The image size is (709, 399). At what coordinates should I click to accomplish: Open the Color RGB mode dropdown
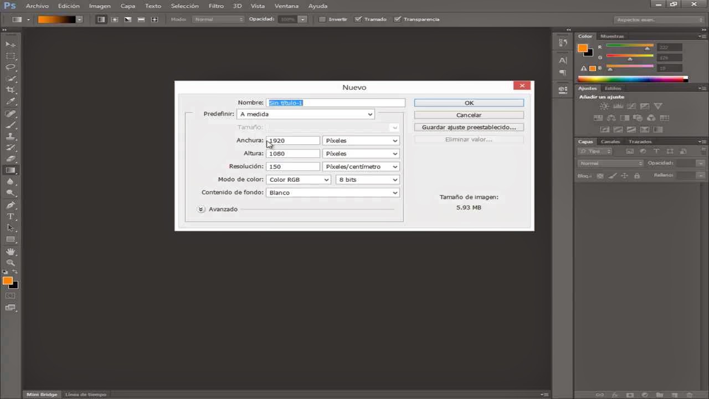coord(299,180)
